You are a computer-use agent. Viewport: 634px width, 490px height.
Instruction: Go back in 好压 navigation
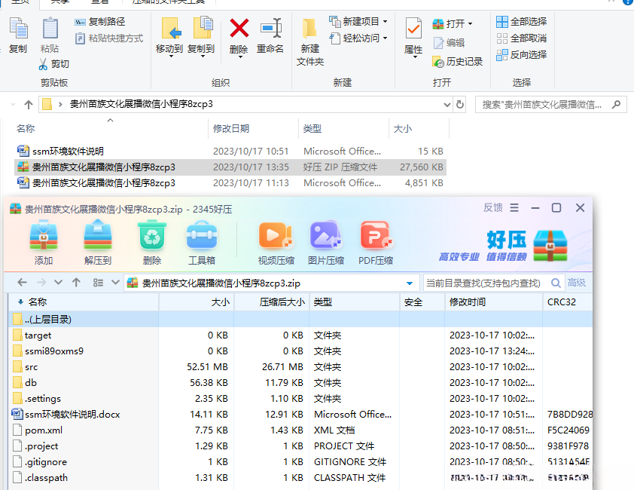[x=23, y=282]
